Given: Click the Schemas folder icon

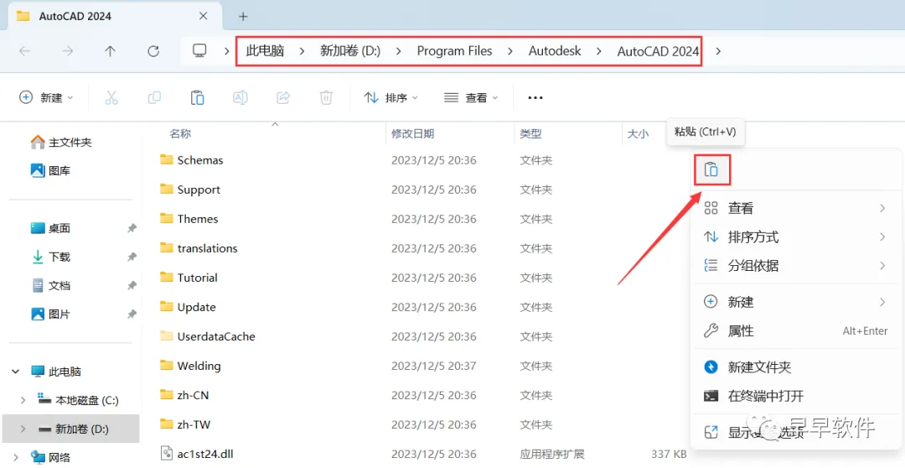Looking at the screenshot, I should (167, 160).
